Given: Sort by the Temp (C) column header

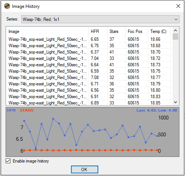Looking at the screenshot, I should coord(159,31).
